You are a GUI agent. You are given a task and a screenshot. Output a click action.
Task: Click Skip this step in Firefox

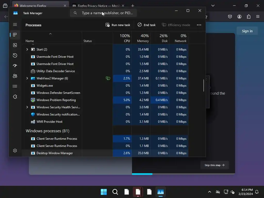(214, 165)
